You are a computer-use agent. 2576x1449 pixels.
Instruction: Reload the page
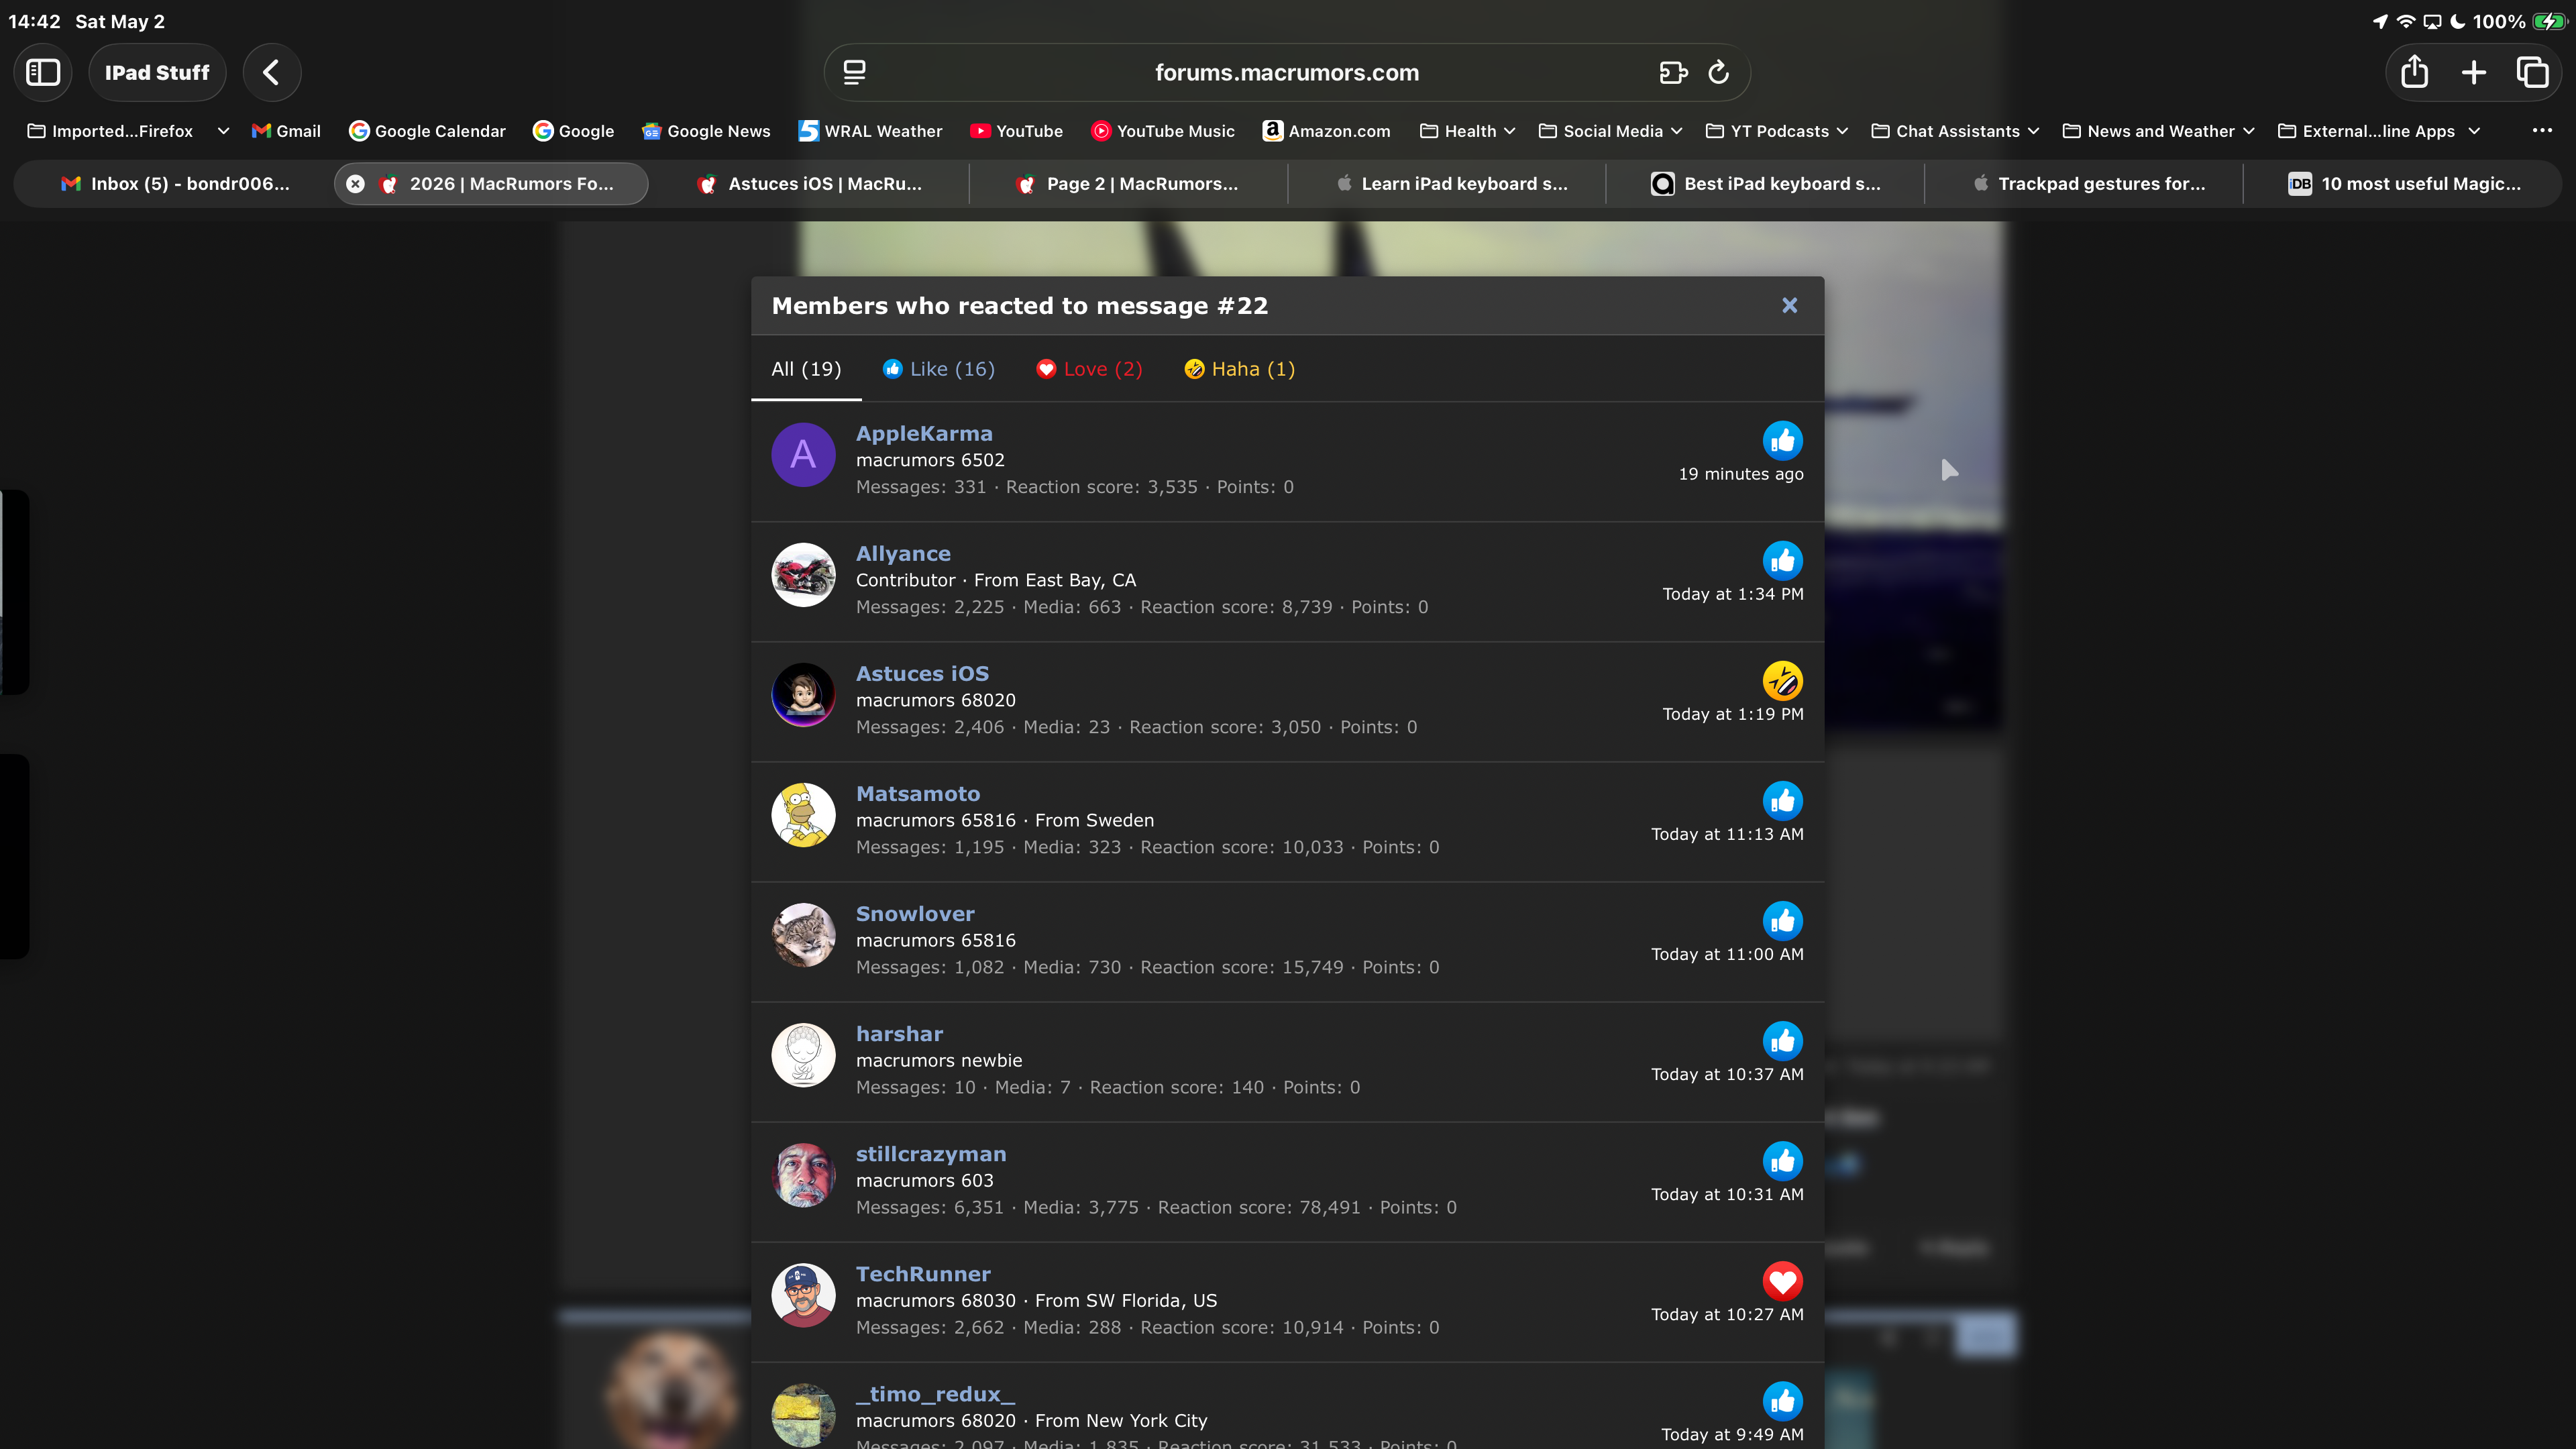[1719, 72]
